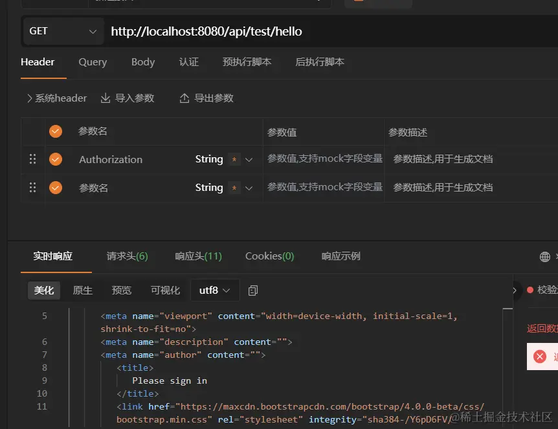Click line number 8 in the response
Image resolution: width=558 pixels, height=429 pixels.
coord(45,368)
